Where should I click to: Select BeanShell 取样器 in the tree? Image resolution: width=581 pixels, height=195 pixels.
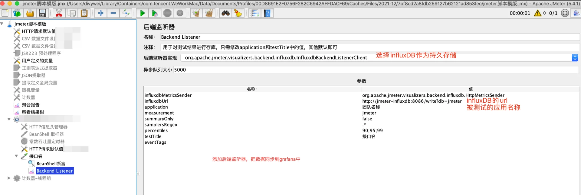pos(47,134)
